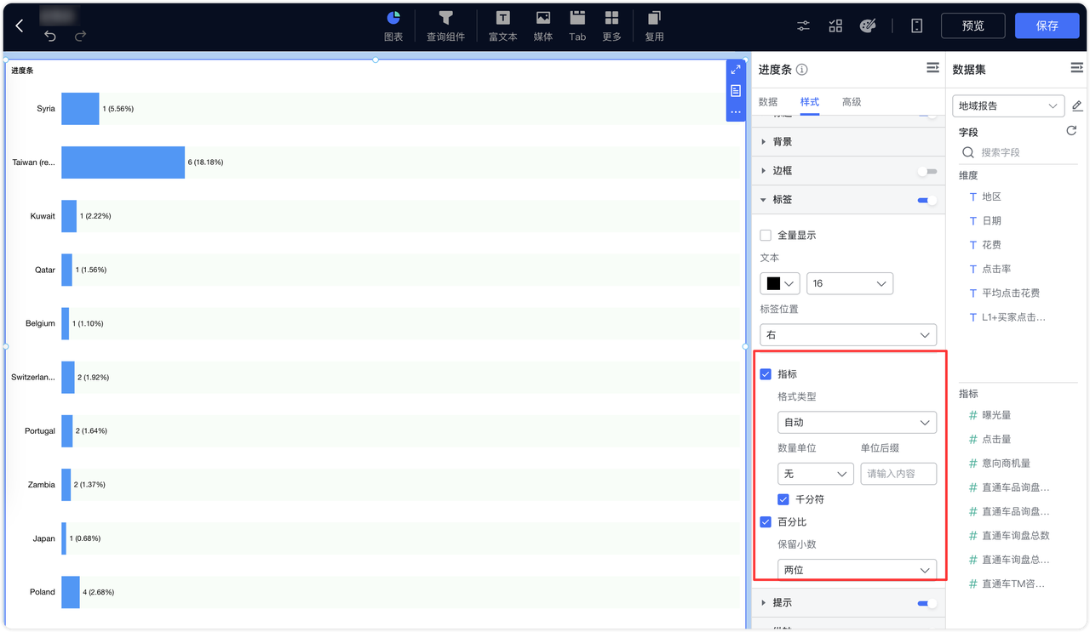Switch to mobile layout preview icon
The image size is (1090, 632).
pos(916,26)
